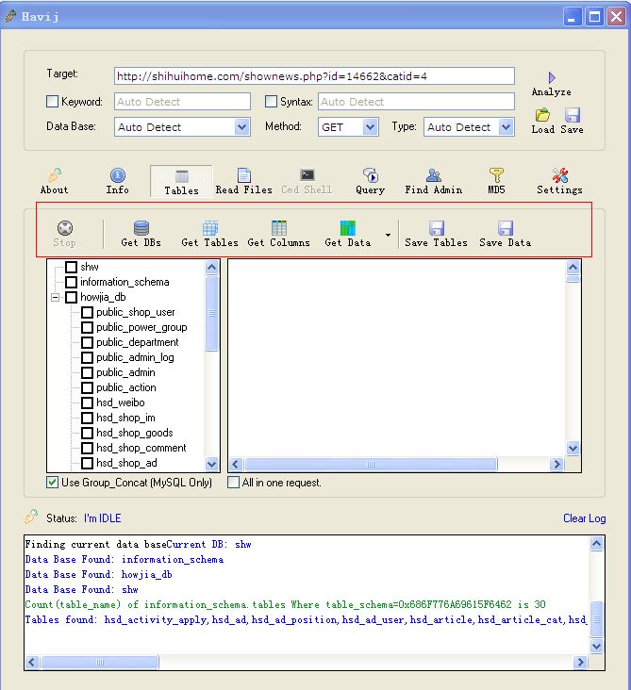Click the tree list scroll up arrow

pyautogui.click(x=212, y=267)
